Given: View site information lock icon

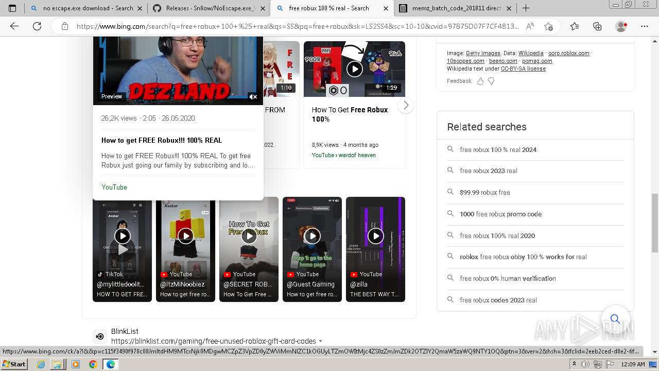Looking at the screenshot, I should (x=64, y=26).
